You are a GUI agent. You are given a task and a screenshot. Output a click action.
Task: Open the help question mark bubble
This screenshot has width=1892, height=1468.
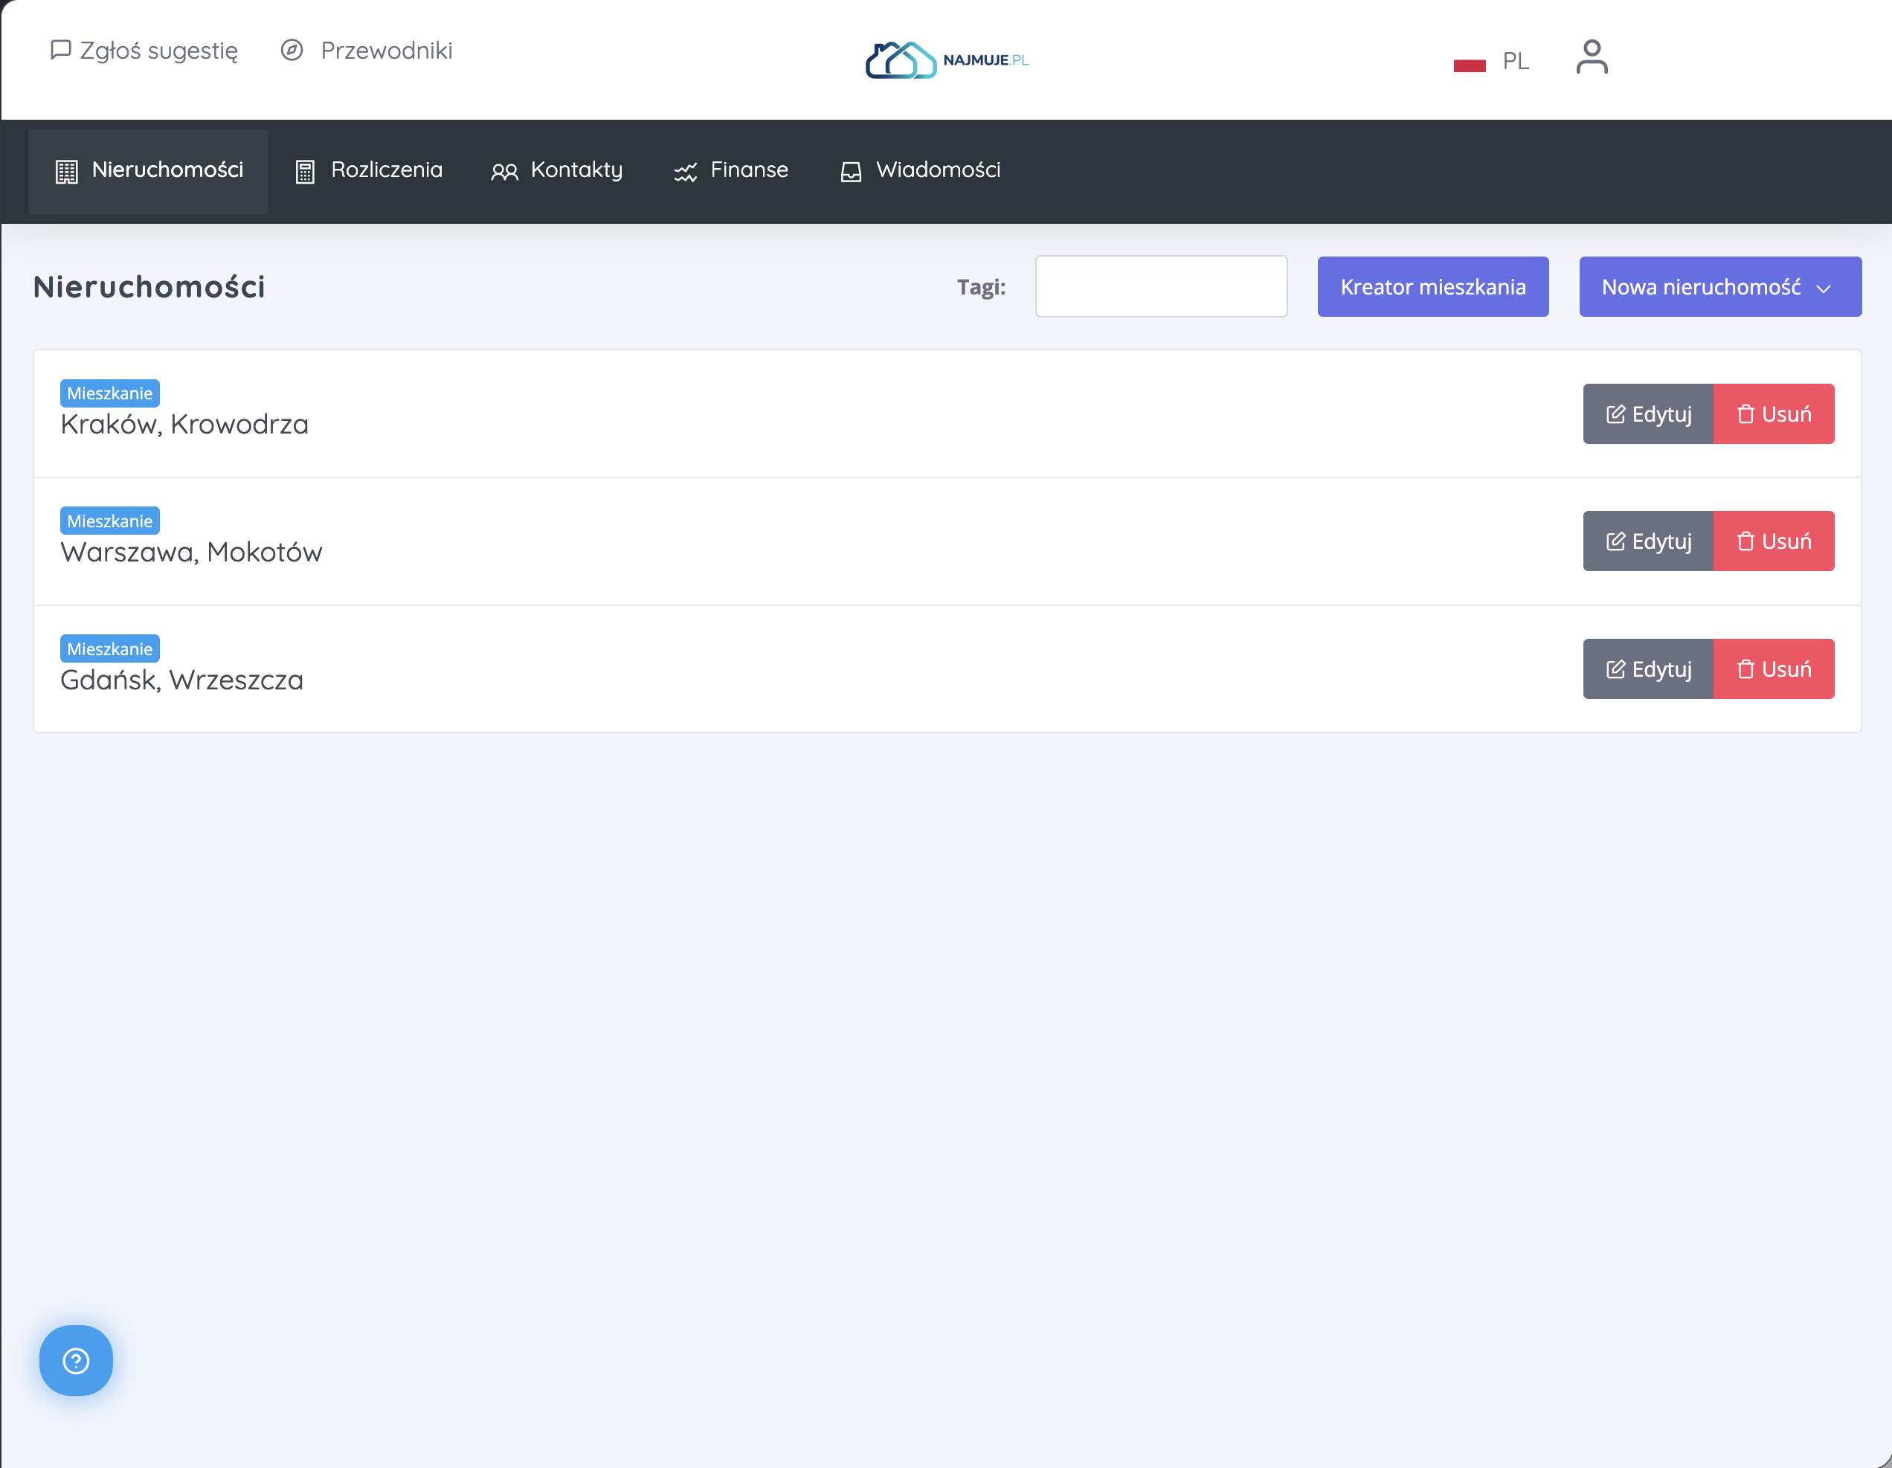(x=77, y=1359)
